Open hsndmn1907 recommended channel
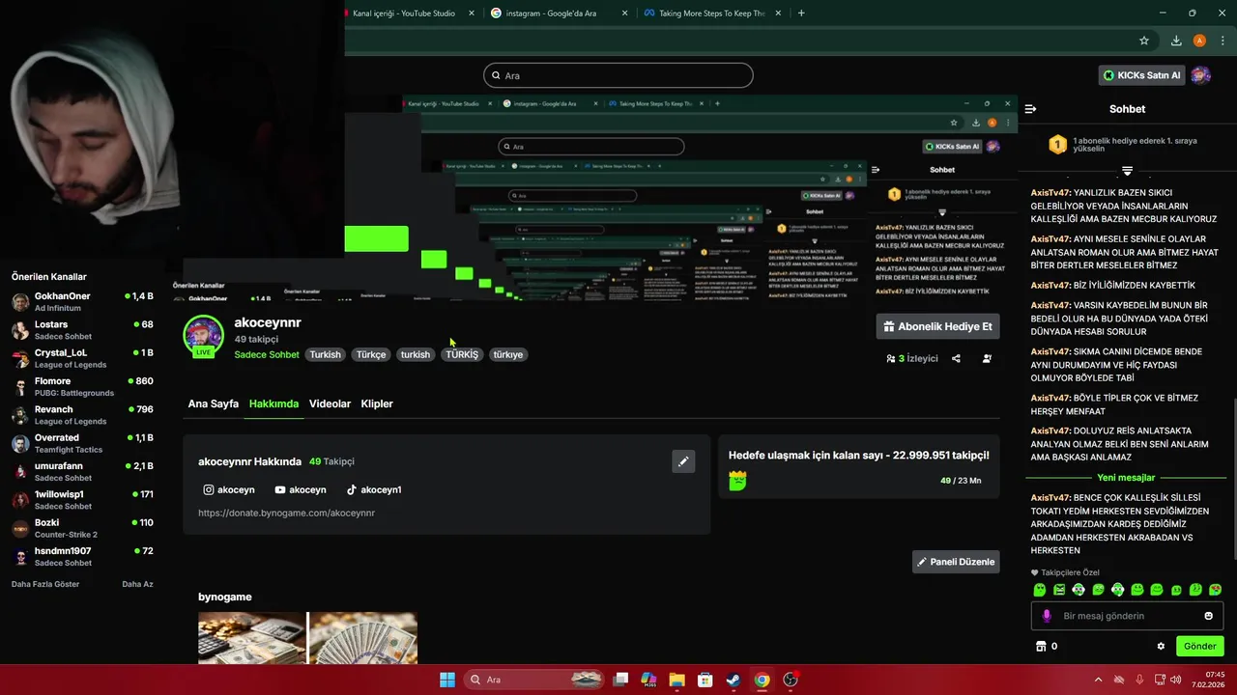This screenshot has height=695, width=1237. (82, 557)
